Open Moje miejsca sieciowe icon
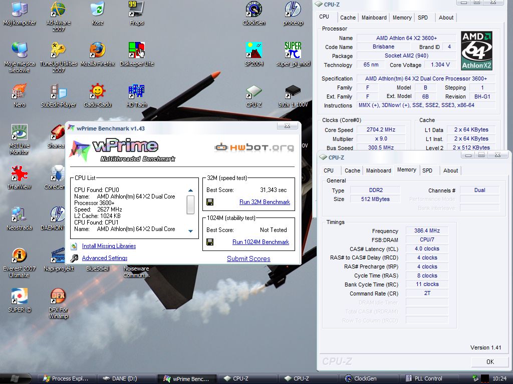 click(20, 57)
